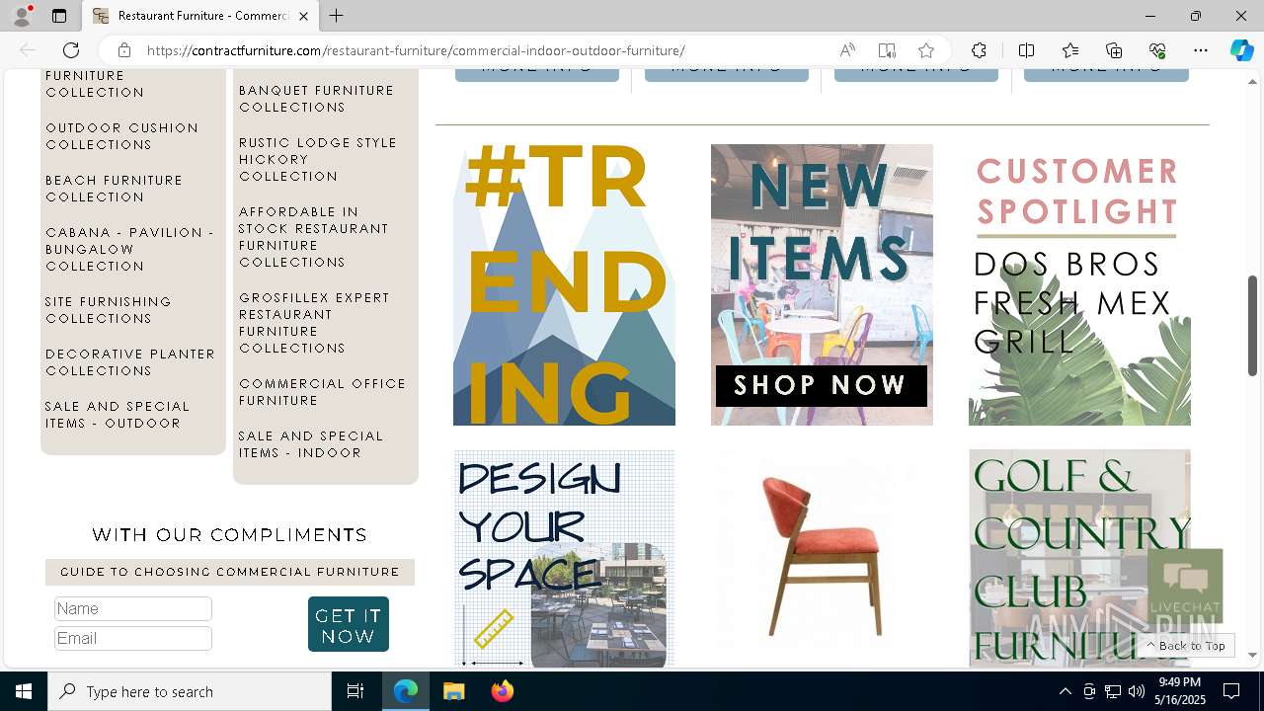Open Task View on the taskbar

[x=355, y=691]
